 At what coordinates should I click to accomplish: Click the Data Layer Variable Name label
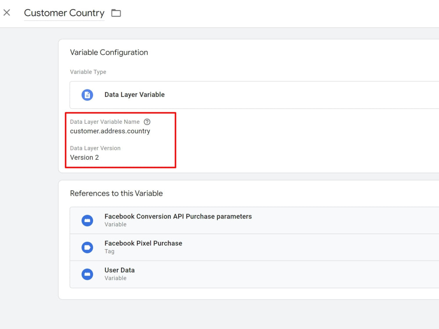pos(105,122)
